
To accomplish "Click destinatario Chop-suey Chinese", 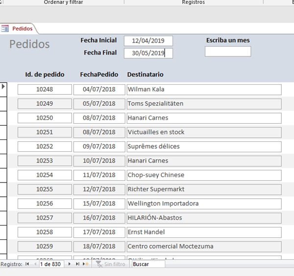I will (204, 175).
